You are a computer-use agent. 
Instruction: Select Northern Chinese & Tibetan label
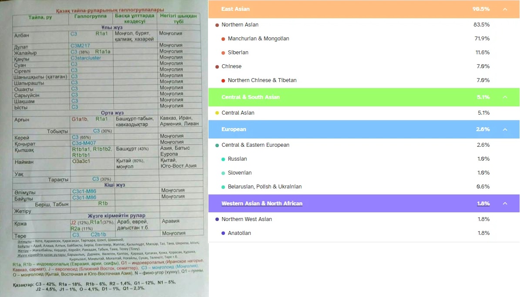[x=262, y=80]
